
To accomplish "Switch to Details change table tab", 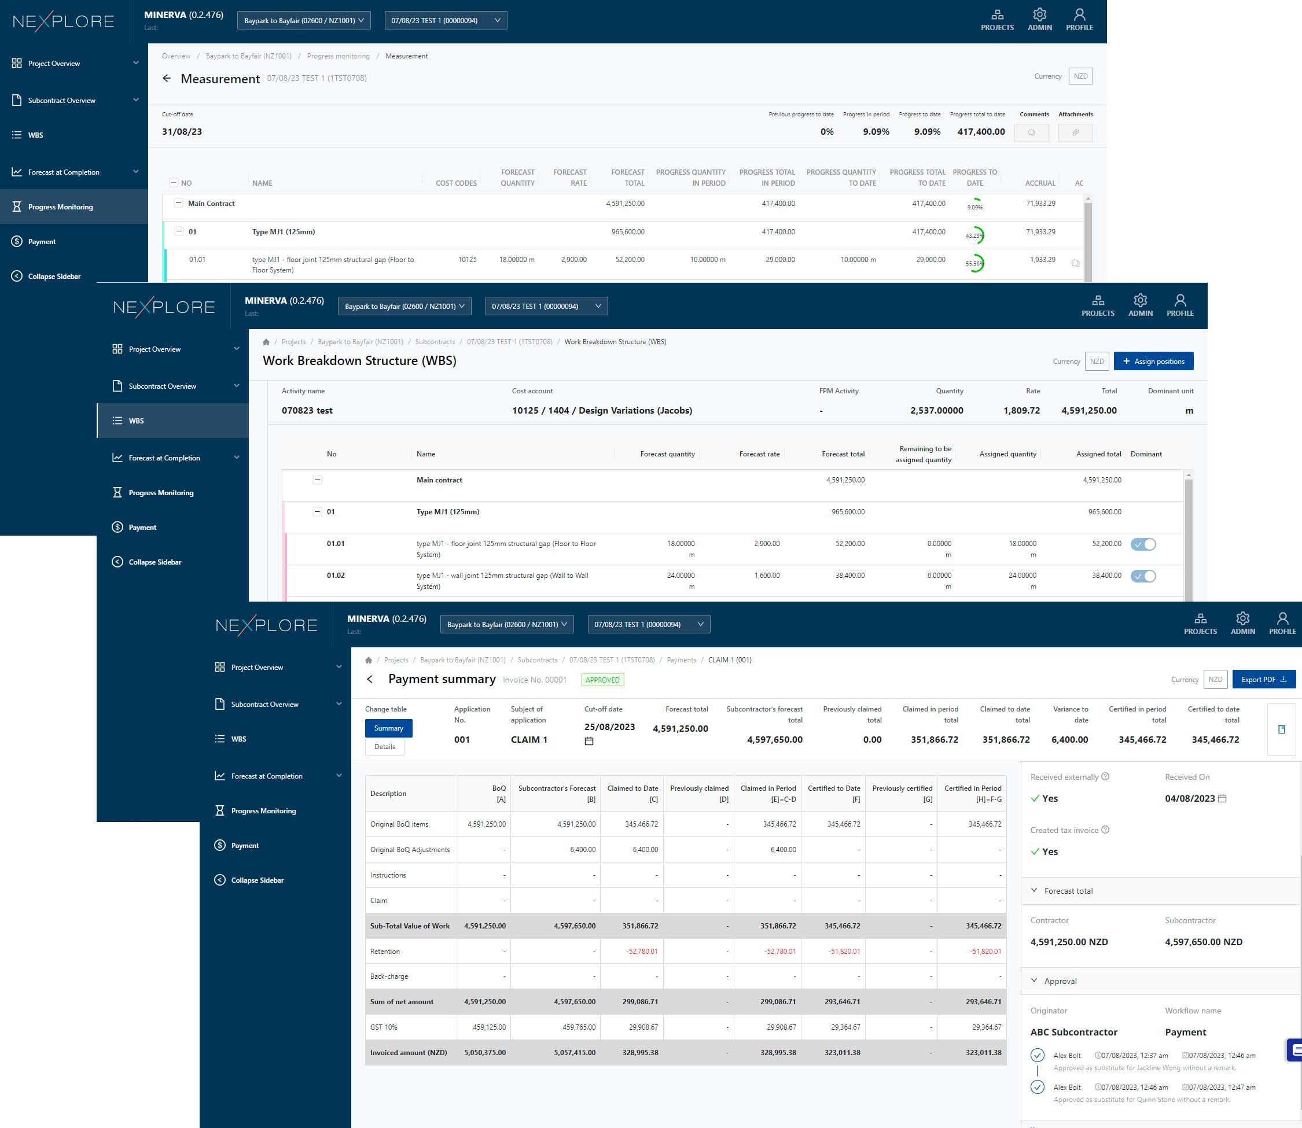I will tap(385, 747).
